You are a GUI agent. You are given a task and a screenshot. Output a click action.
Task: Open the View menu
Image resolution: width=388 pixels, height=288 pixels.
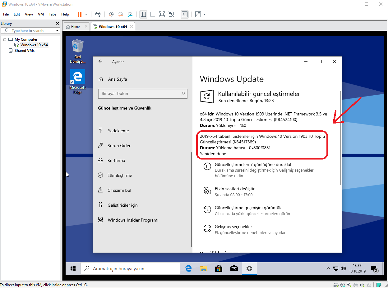pos(29,14)
